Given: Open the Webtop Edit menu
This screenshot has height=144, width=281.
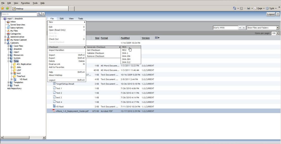Looking at the screenshot, I should click(62, 19).
